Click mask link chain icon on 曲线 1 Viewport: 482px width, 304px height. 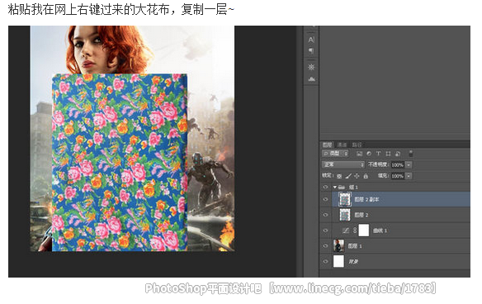click(x=354, y=230)
